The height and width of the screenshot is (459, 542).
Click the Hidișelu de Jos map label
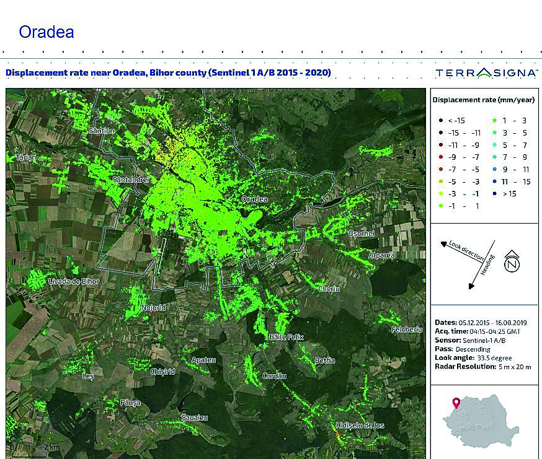(360, 426)
